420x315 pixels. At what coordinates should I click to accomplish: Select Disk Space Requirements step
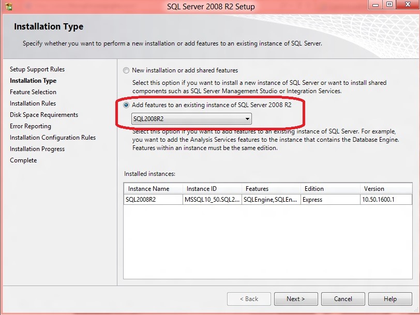click(x=44, y=115)
